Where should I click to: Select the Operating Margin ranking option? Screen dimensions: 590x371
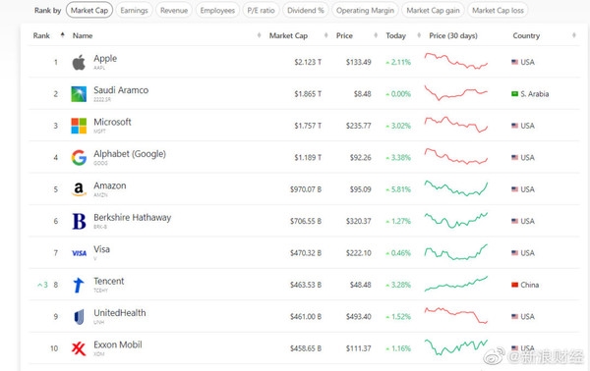pyautogui.click(x=365, y=11)
